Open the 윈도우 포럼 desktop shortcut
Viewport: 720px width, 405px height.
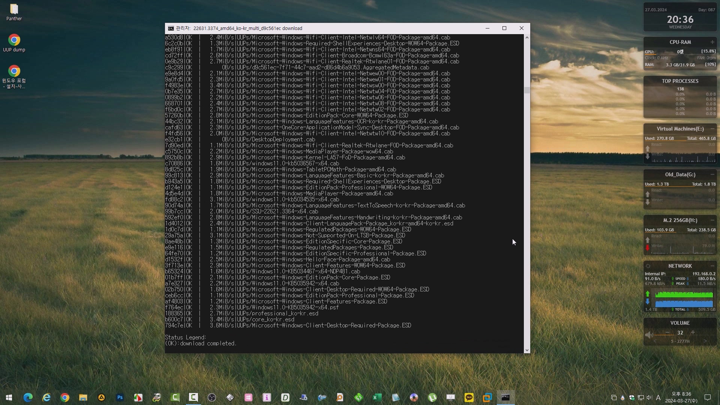pyautogui.click(x=14, y=77)
